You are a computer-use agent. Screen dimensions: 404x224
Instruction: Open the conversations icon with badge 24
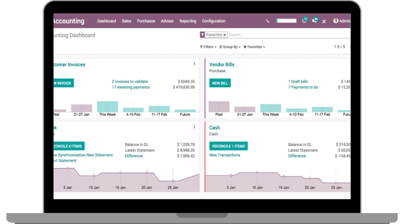[314, 21]
